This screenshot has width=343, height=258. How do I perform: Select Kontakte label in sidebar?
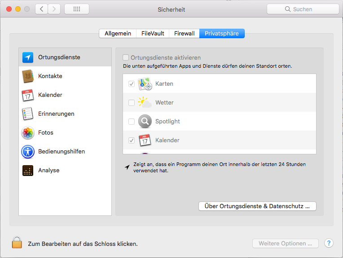tap(50, 76)
